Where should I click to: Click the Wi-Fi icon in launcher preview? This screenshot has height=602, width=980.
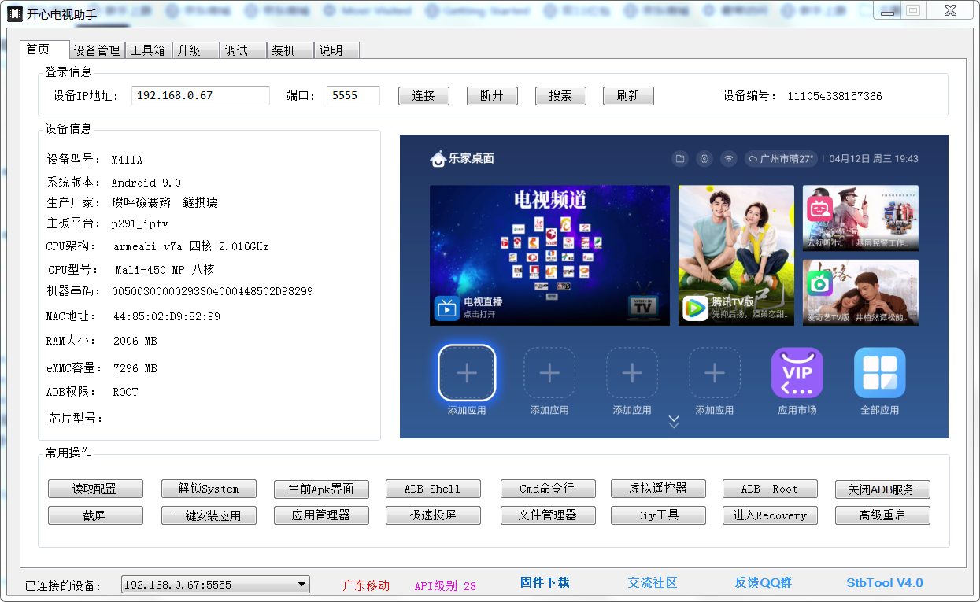(x=727, y=158)
